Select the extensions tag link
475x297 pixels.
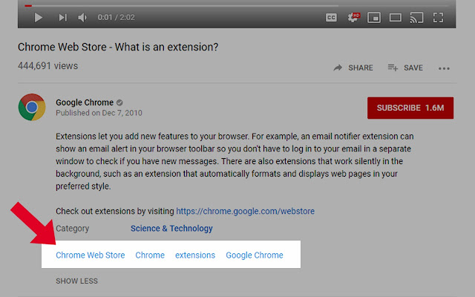click(x=195, y=255)
